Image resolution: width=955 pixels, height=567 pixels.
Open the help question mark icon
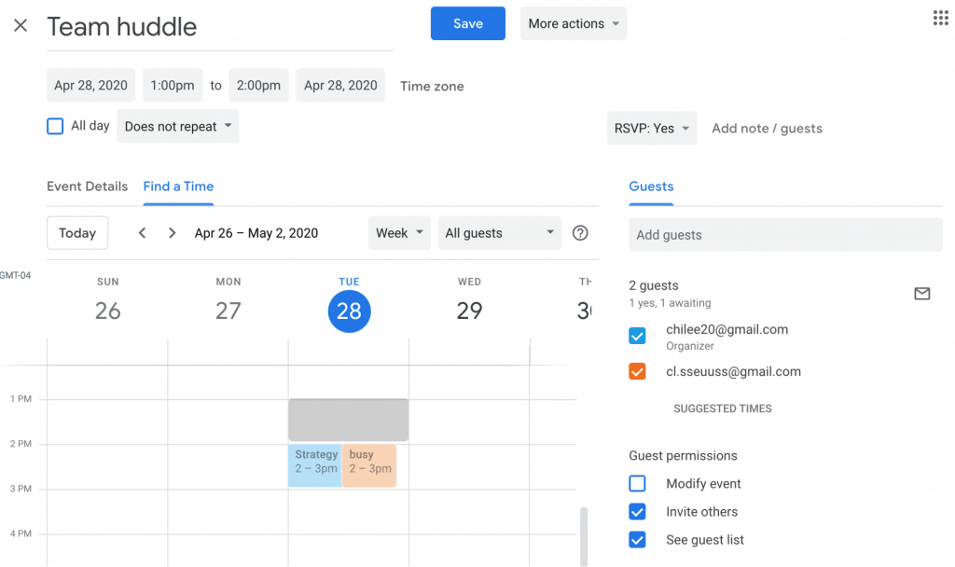(580, 233)
